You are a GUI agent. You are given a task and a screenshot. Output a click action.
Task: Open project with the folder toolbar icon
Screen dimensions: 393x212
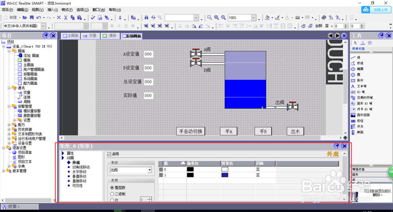tap(25, 18)
